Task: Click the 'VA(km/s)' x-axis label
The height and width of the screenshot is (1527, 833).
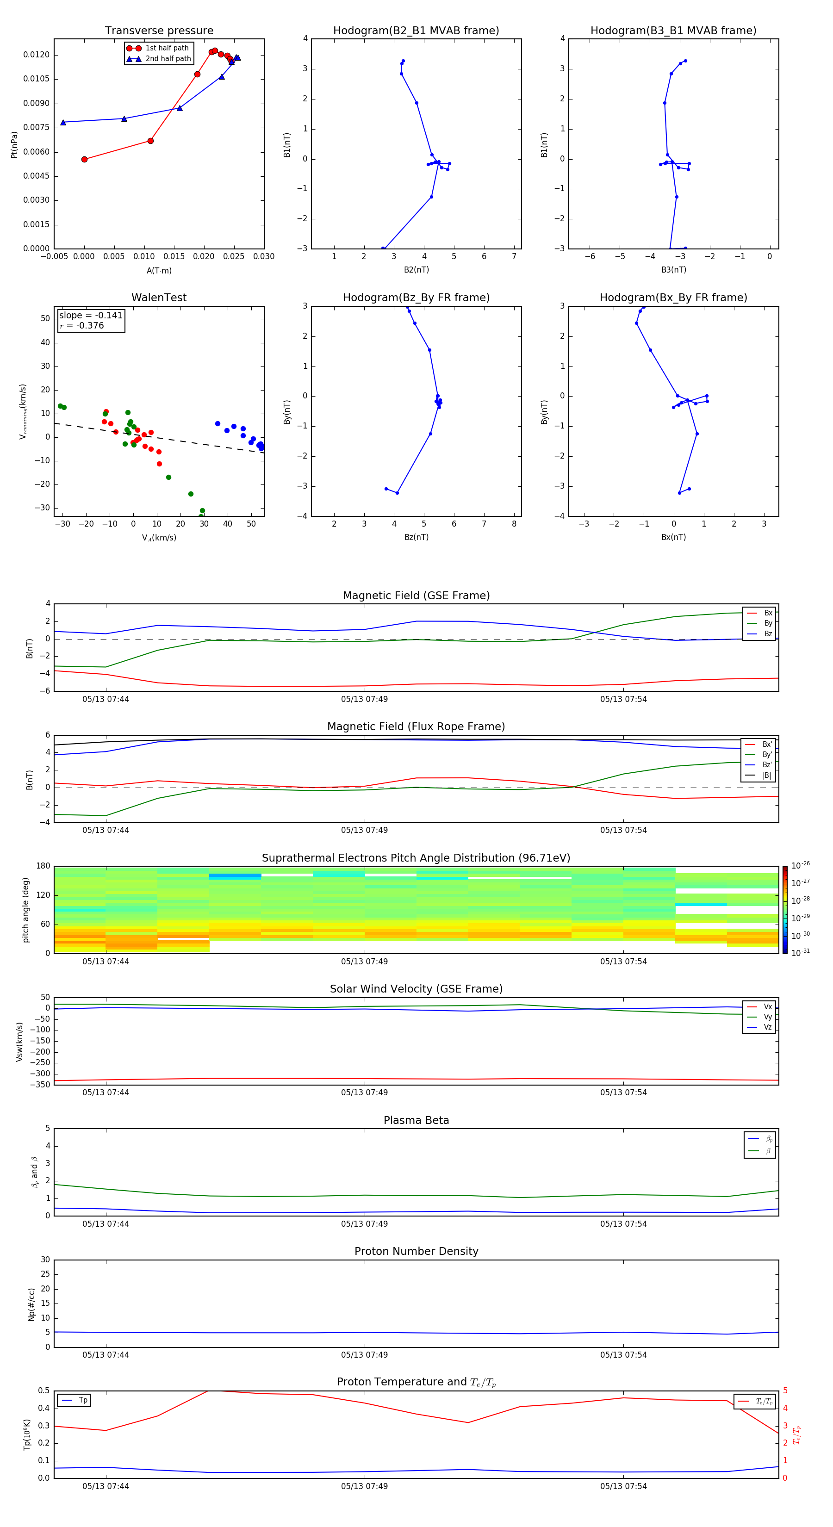Action: tap(159, 538)
